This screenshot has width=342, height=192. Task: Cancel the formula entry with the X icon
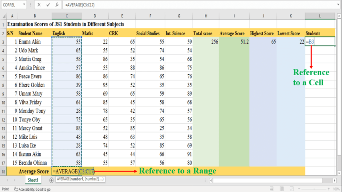click(x=39, y=5)
